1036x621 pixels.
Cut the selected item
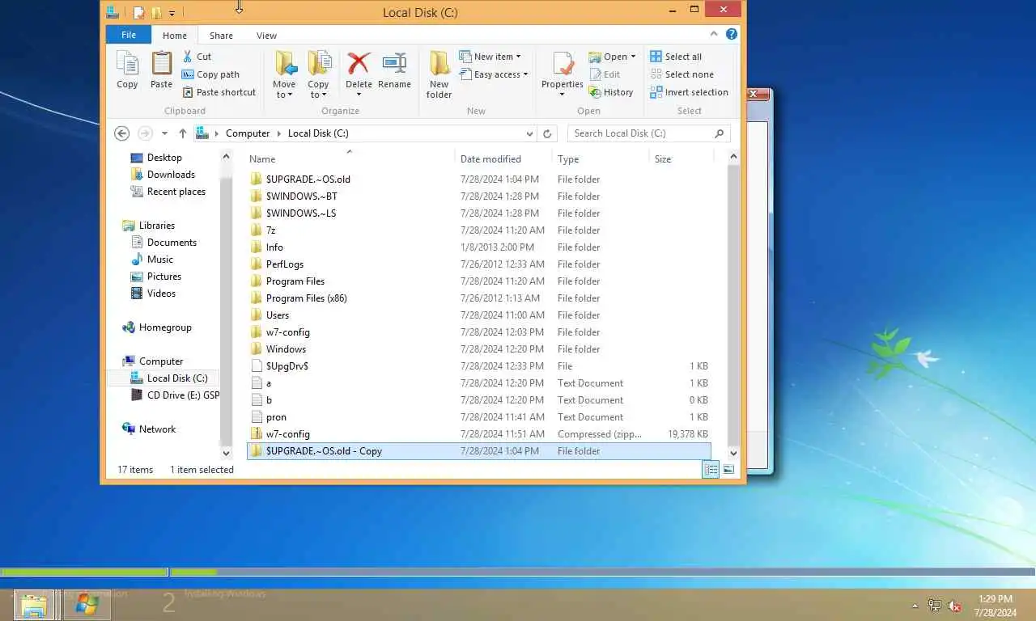197,57
